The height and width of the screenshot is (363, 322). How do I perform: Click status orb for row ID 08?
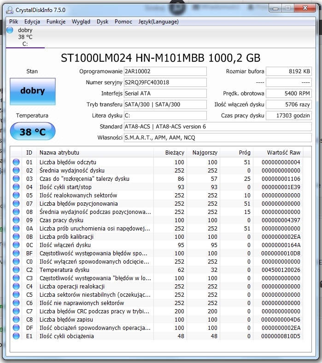(16, 212)
